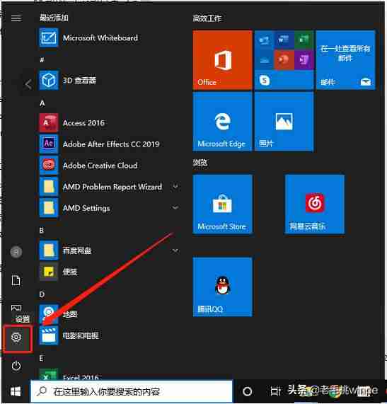
Task: Click the taskbar search input box
Action: tap(132, 392)
